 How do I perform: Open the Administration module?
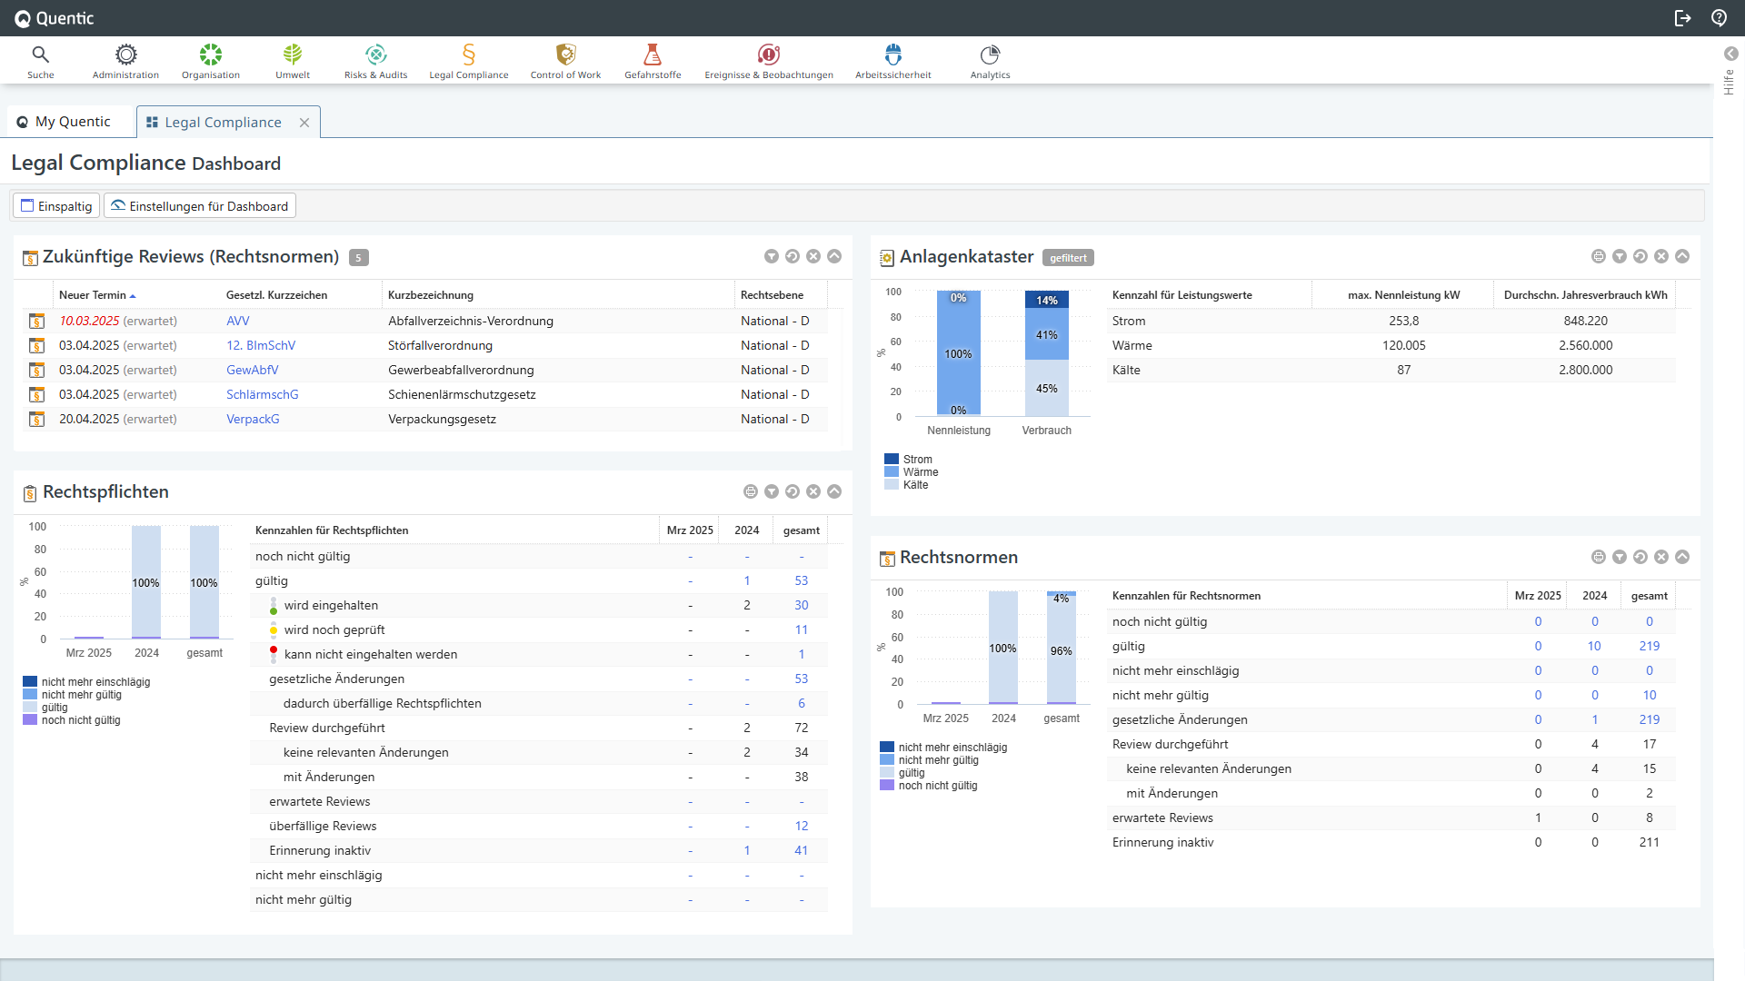(x=125, y=61)
